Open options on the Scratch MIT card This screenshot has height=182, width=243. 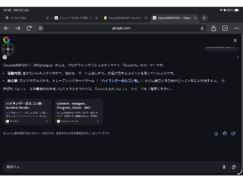(98, 121)
